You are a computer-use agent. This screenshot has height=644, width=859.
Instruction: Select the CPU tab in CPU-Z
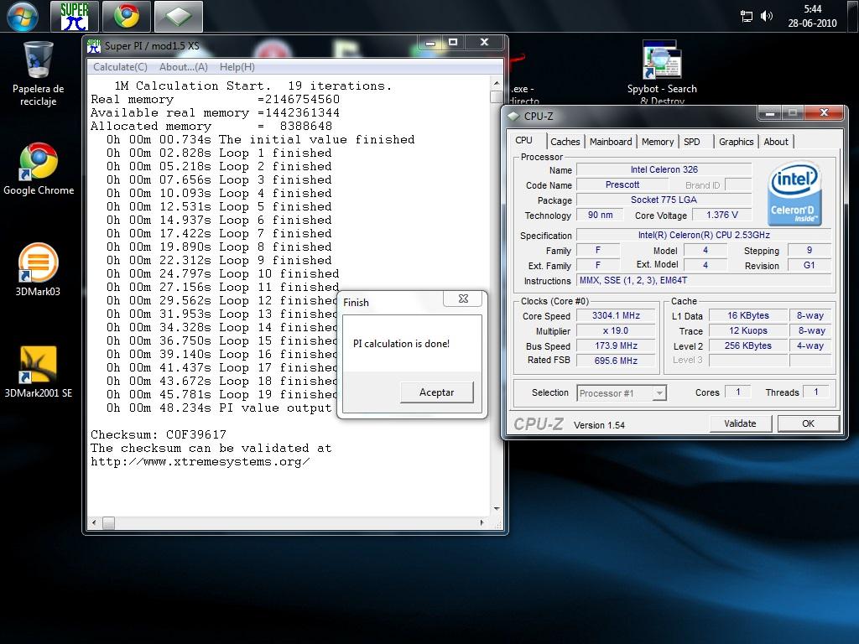click(524, 140)
